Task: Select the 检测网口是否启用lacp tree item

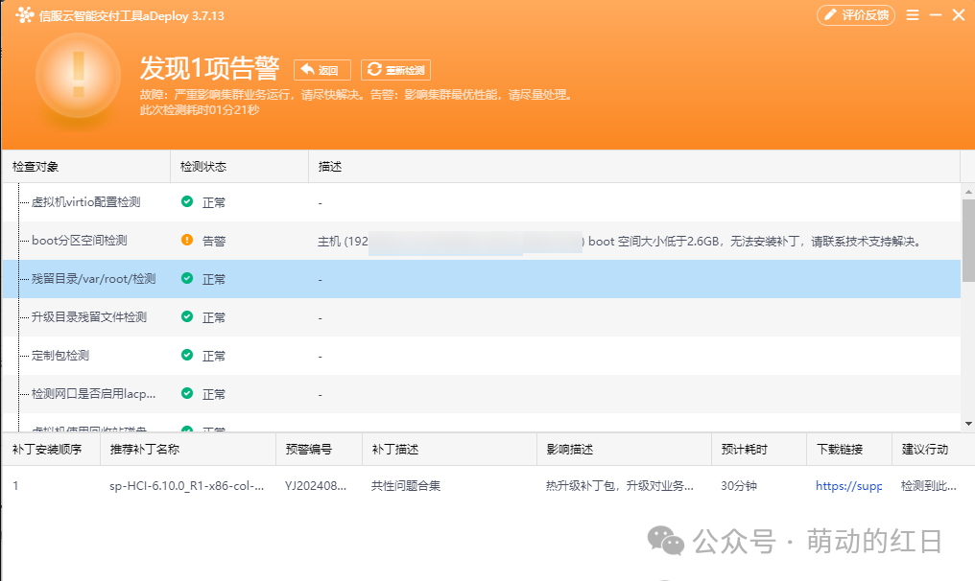Action: click(x=94, y=394)
